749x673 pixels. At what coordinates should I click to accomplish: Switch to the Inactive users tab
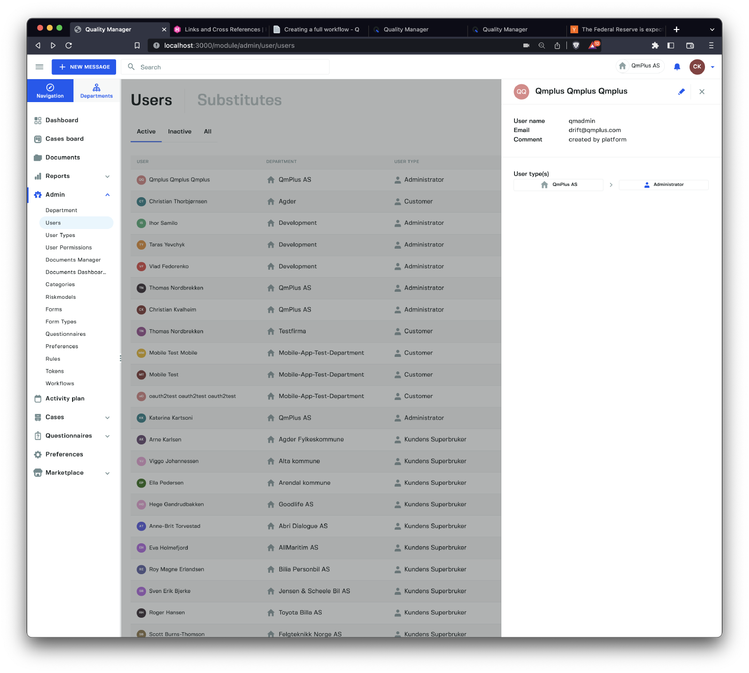[x=179, y=132]
